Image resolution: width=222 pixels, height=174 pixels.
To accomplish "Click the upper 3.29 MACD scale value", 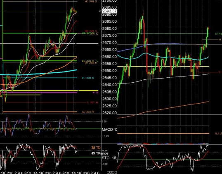I will pyautogui.click(x=104, y=121).
